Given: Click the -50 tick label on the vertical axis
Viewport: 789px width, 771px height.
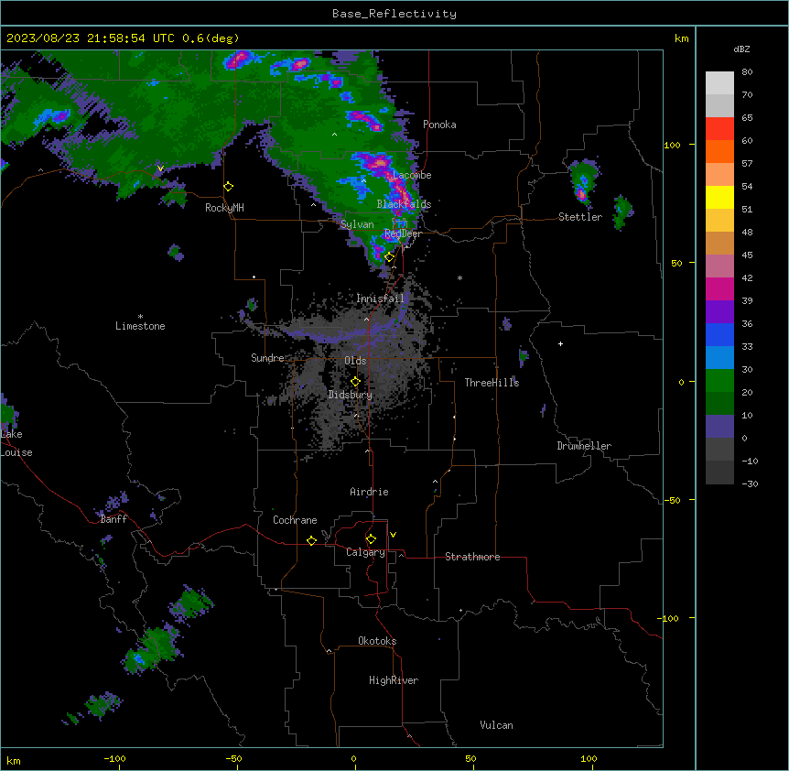Looking at the screenshot, I should tap(672, 500).
